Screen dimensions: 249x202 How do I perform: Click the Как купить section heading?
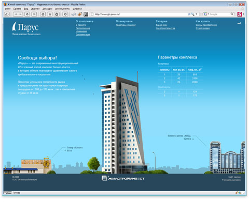pyautogui.click(x=203, y=21)
